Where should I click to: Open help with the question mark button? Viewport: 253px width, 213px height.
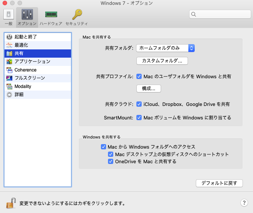tap(244, 203)
